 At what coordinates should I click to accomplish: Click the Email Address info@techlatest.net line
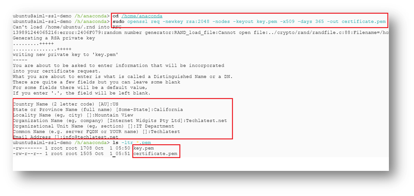click(x=66, y=137)
